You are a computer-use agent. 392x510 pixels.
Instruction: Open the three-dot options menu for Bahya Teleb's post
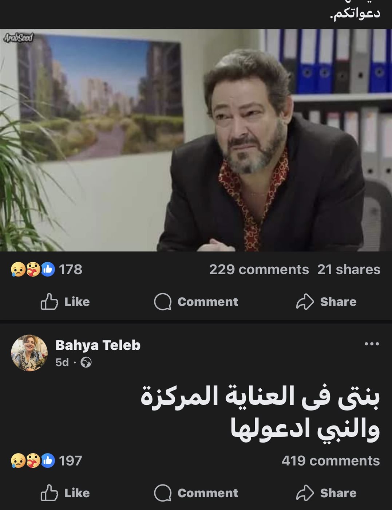(372, 344)
